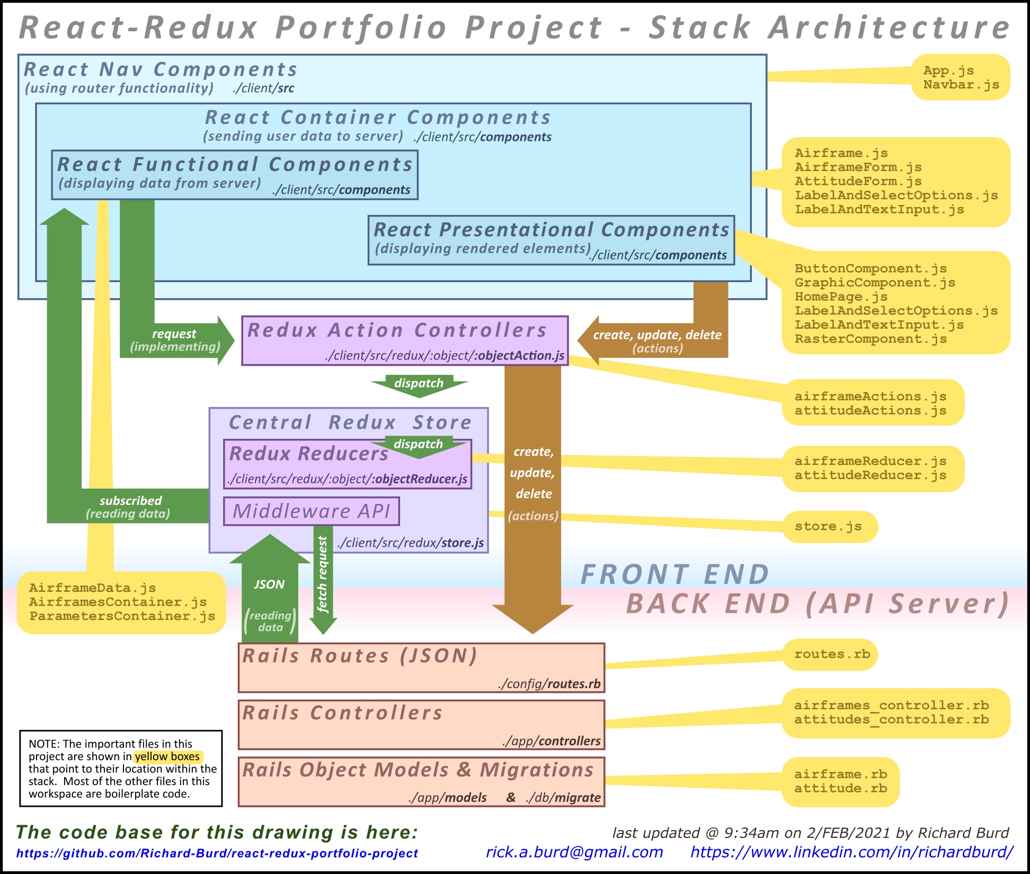Image resolution: width=1030 pixels, height=874 pixels.
Task: Click the :objectAction.js path text
Action: click(x=519, y=355)
